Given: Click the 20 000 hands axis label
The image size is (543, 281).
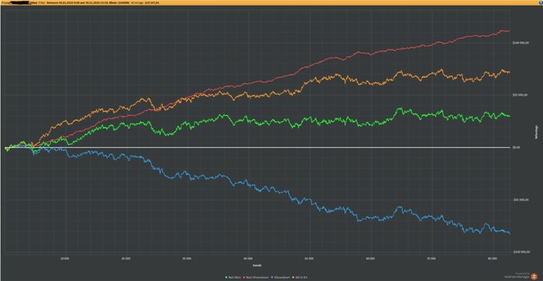Looking at the screenshot, I should pos(126,258).
